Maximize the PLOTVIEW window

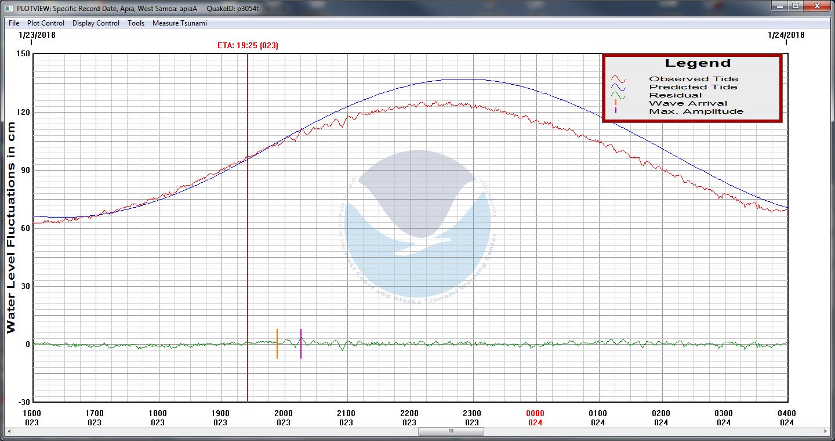pyautogui.click(x=795, y=6)
